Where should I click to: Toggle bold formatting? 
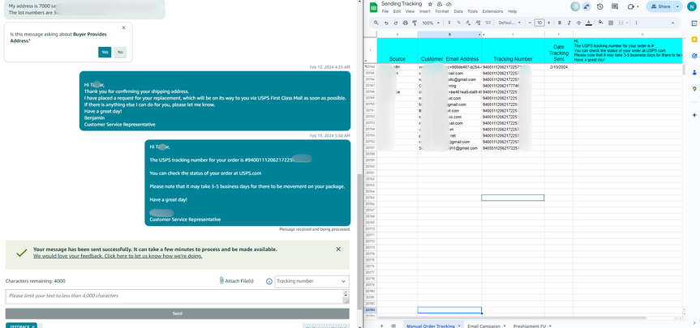(560, 23)
